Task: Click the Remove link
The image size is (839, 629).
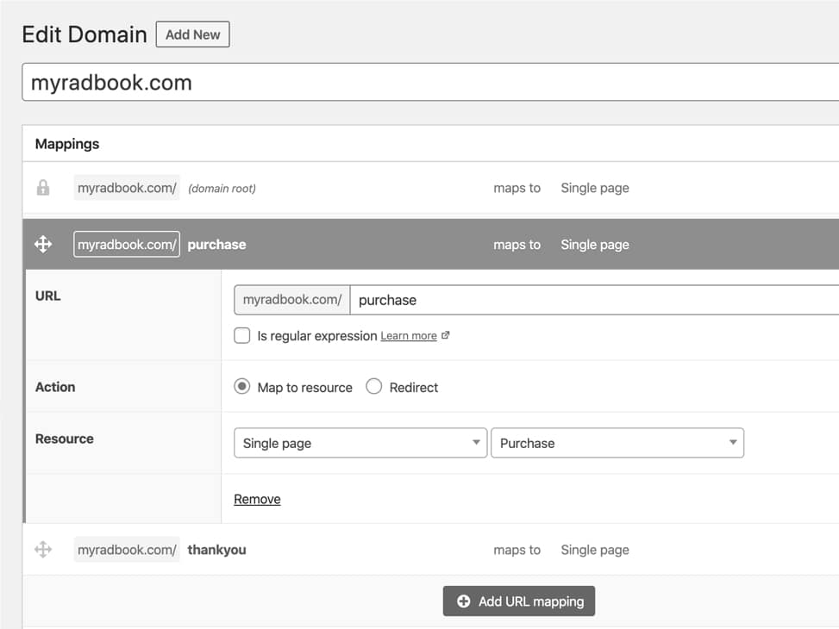Action: click(x=257, y=499)
